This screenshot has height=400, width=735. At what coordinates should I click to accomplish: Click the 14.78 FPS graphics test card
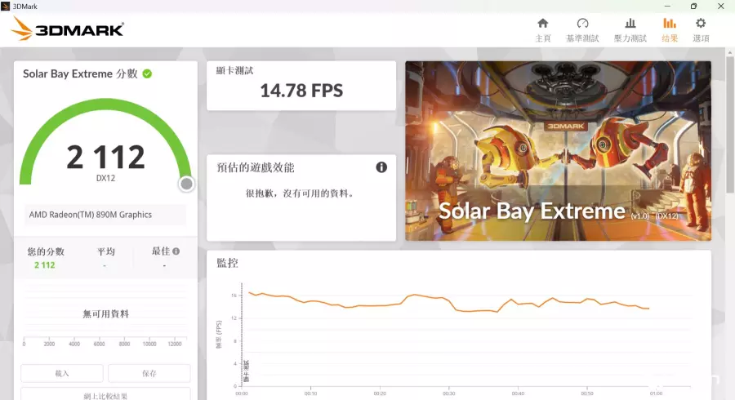(x=301, y=86)
